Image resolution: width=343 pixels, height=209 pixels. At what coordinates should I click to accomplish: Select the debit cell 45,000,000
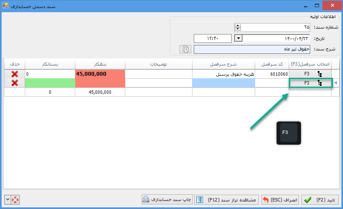coord(100,74)
